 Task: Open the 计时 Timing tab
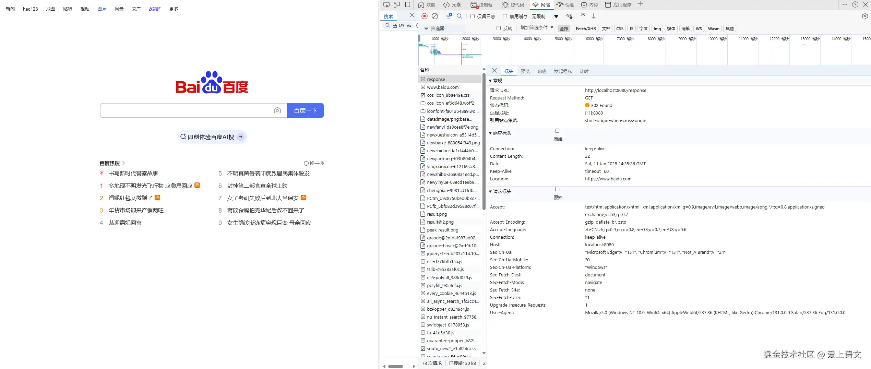(584, 71)
